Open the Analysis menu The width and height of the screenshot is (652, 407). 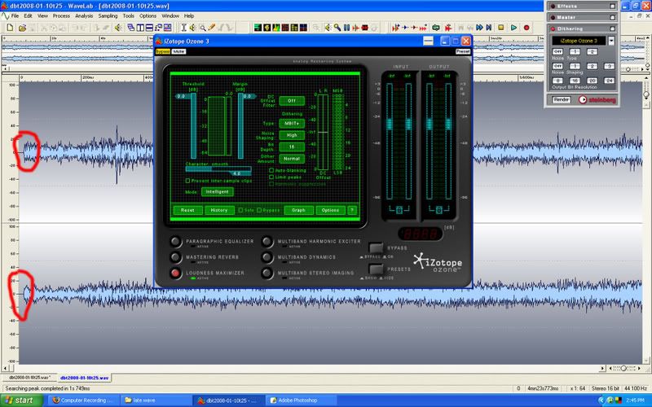click(84, 15)
